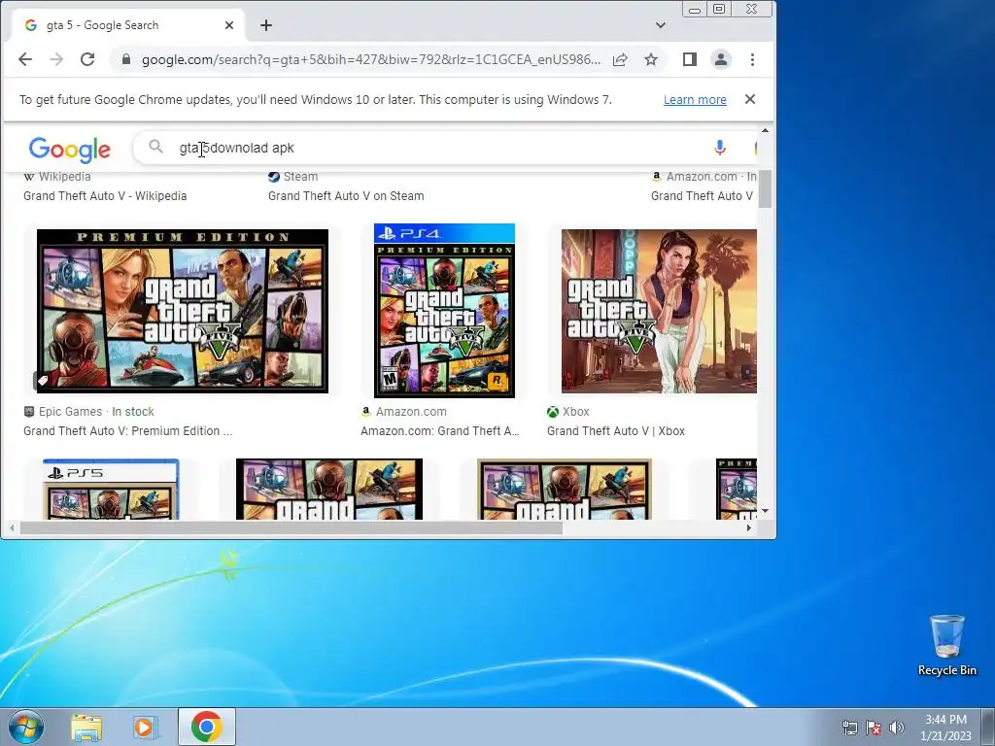Go to Google home via the logo
This screenshot has width=995, height=746.
tap(70, 149)
